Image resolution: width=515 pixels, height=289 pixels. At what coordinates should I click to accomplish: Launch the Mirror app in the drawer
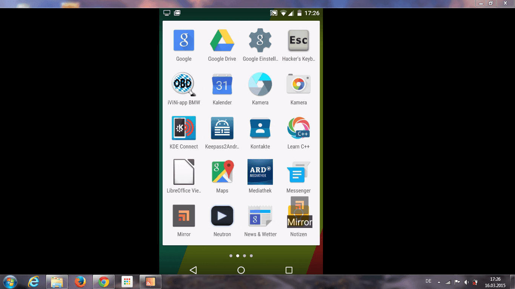point(184,216)
